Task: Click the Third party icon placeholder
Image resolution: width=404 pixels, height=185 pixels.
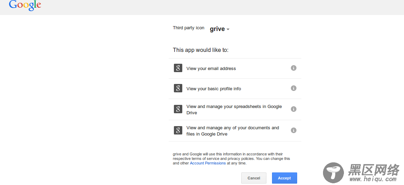Action: (x=189, y=28)
